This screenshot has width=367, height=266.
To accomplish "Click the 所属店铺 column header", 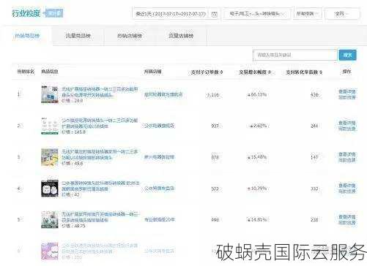I will click(153, 72).
